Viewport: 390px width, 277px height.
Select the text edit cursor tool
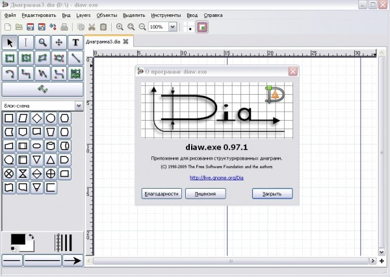coord(26,42)
